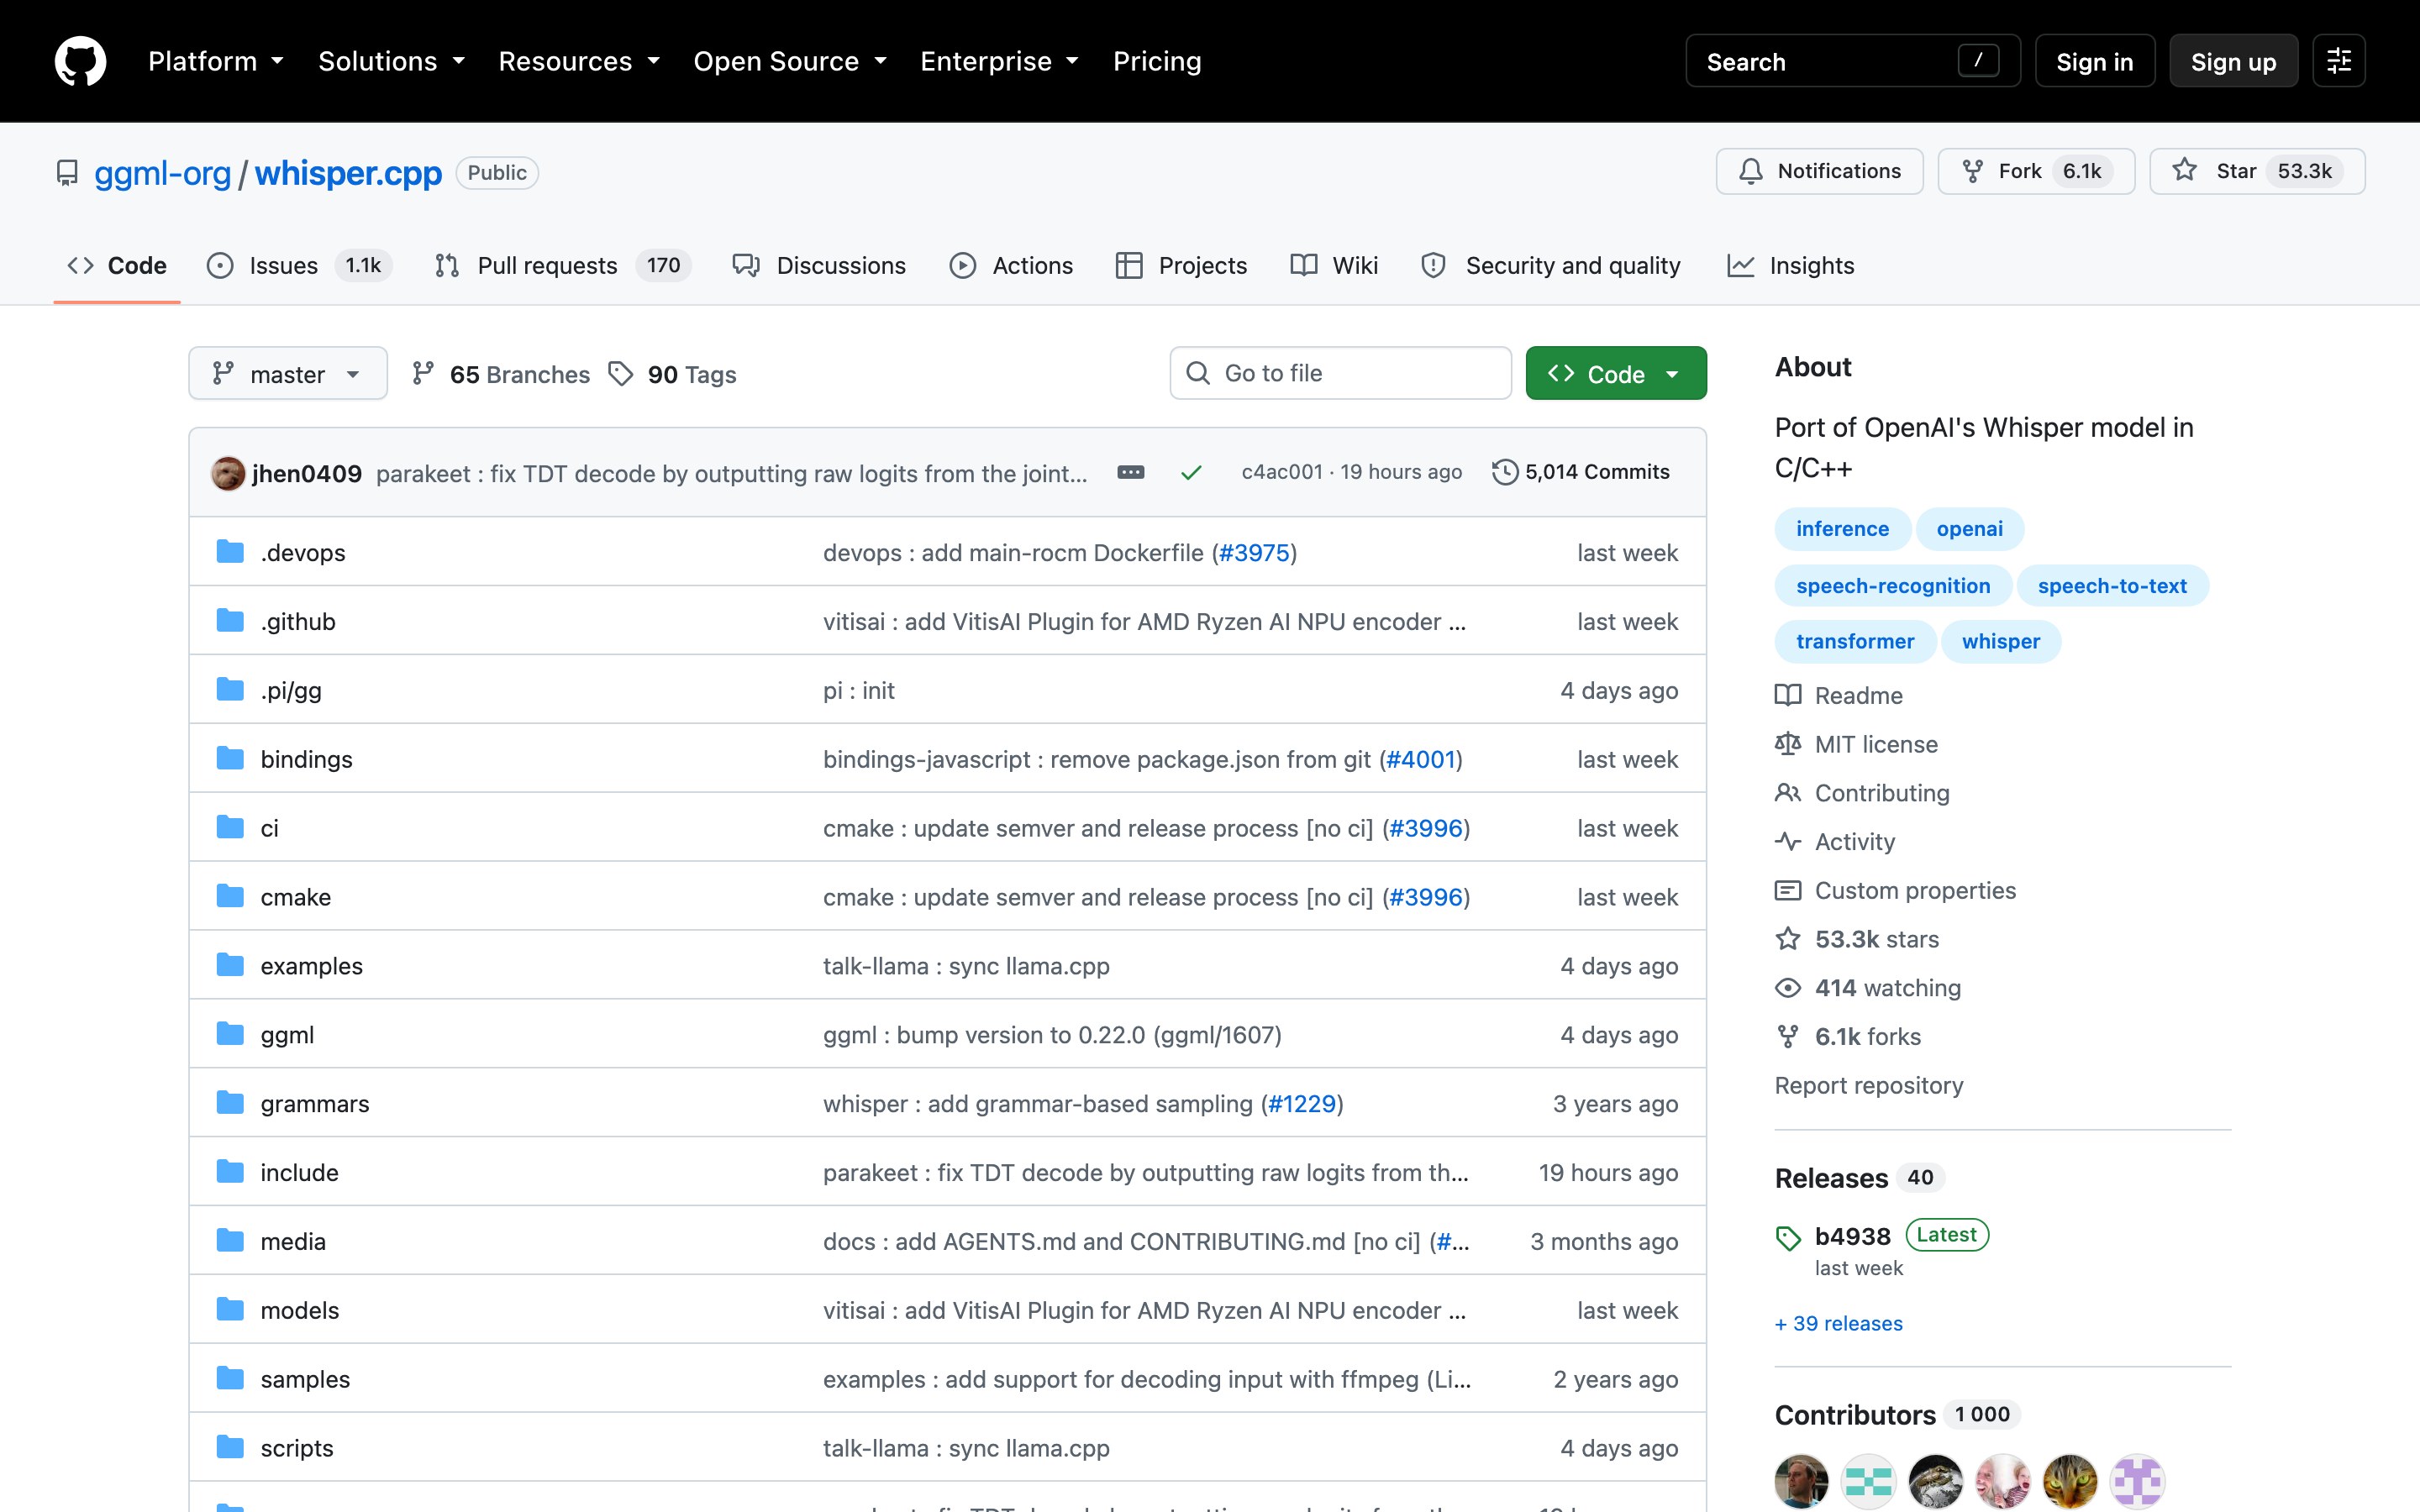Click the top Search box
This screenshot has height=1512, width=2420.
point(1852,61)
